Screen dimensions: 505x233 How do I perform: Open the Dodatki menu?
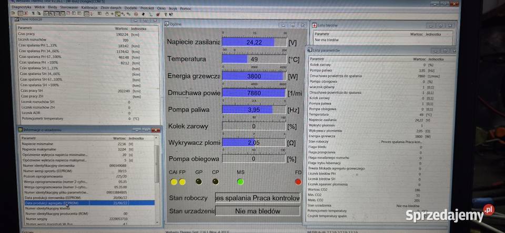point(131,8)
